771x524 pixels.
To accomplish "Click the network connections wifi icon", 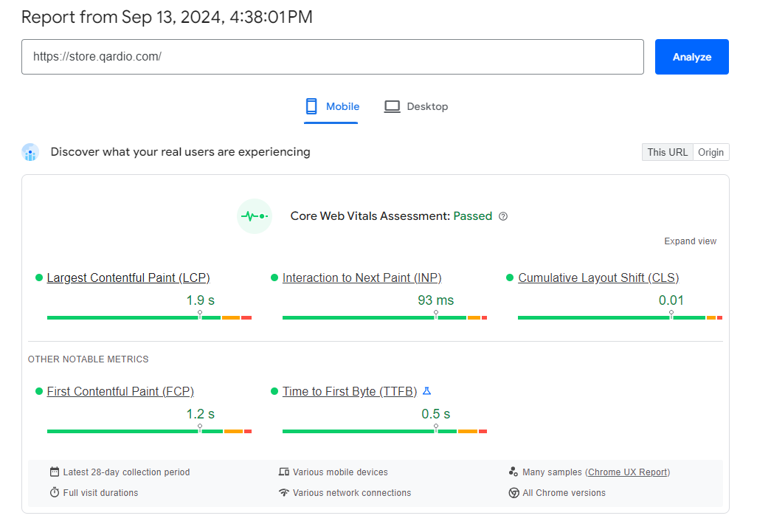I will pos(284,493).
